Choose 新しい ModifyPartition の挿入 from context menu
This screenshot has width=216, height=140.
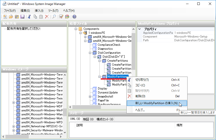(156, 103)
